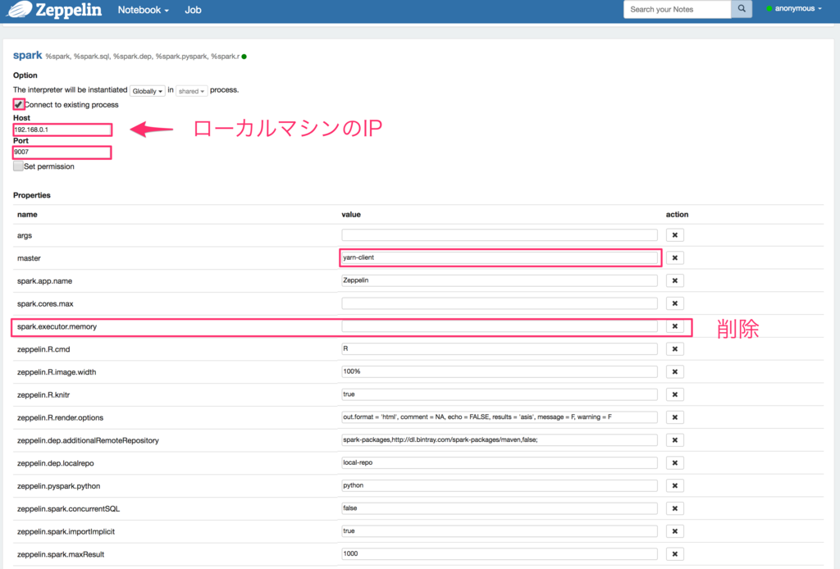
Task: Remove the zeppelin.R.image.width property
Action: coord(674,371)
